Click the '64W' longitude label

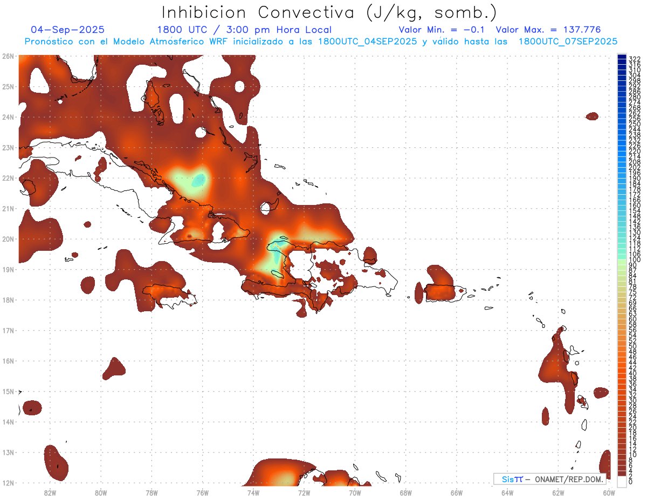click(x=507, y=492)
